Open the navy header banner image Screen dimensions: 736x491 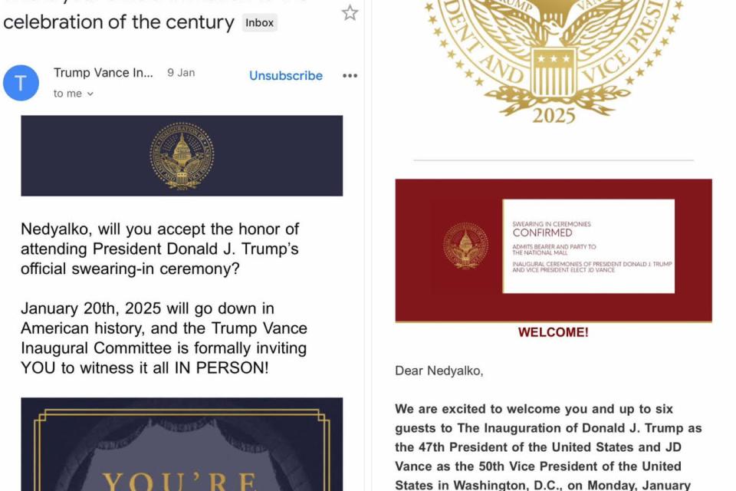182,156
